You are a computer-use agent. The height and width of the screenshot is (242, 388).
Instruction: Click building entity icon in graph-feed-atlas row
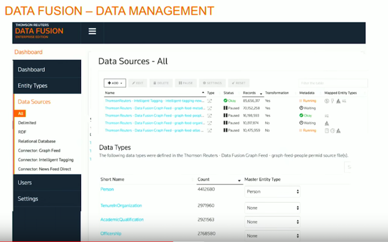(x=338, y=131)
